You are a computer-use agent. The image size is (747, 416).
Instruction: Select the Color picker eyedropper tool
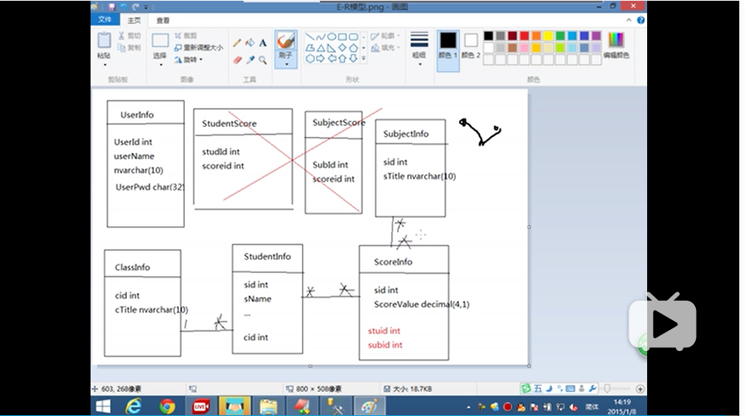(x=250, y=60)
